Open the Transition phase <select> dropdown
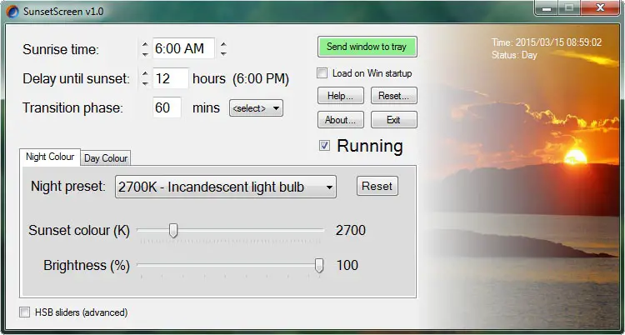The width and height of the screenshot is (625, 335). coord(256,108)
